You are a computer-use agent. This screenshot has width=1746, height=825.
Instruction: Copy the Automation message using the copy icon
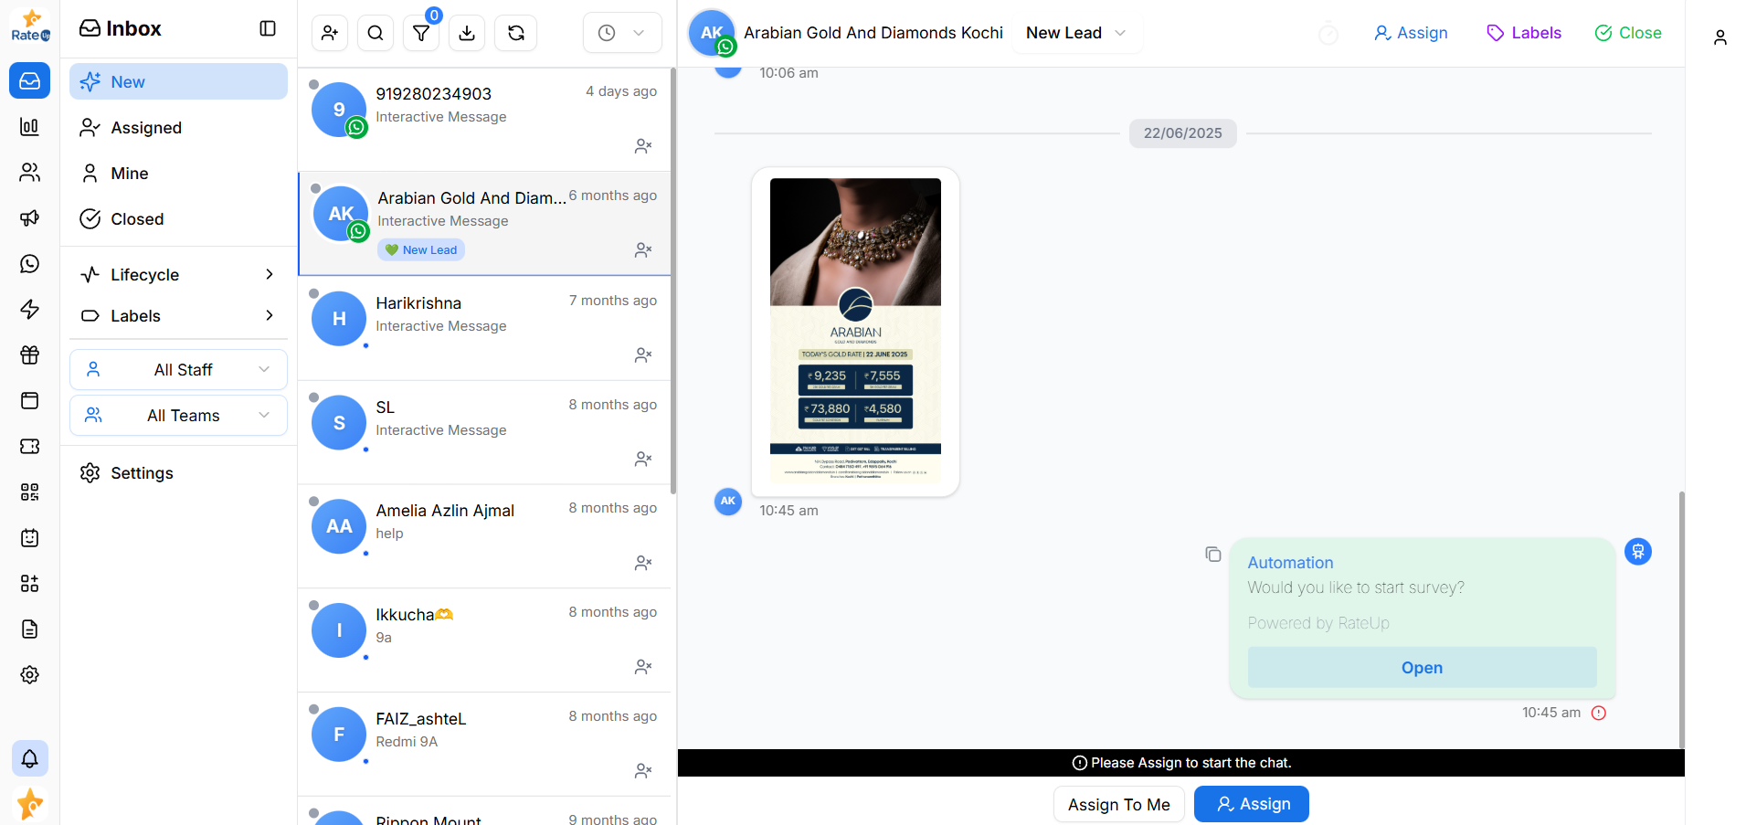pos(1212,554)
